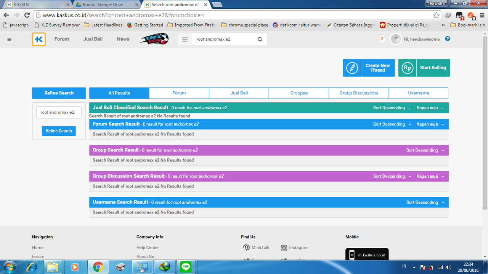This screenshot has width=488, height=274.
Task: Open notifications badge showing 2
Action: coord(382,39)
